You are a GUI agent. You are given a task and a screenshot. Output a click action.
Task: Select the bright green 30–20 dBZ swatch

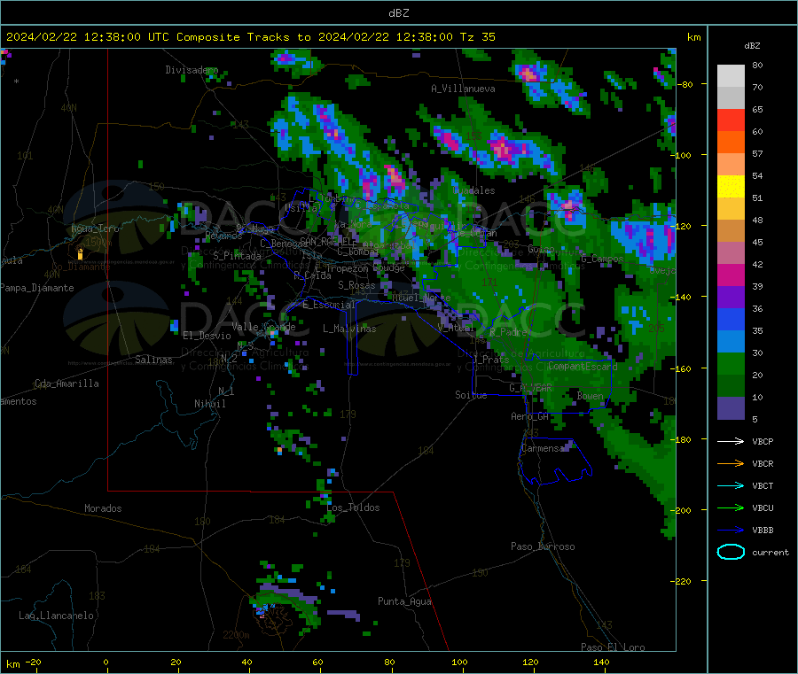pos(731,363)
